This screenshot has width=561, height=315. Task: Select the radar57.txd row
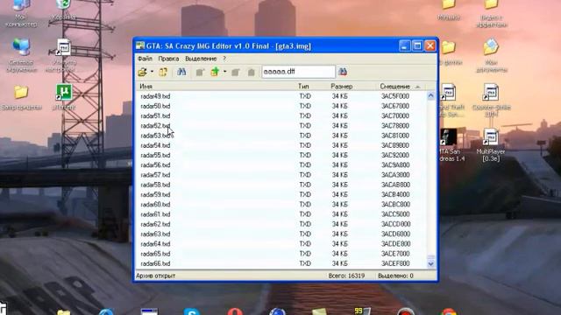click(x=281, y=175)
